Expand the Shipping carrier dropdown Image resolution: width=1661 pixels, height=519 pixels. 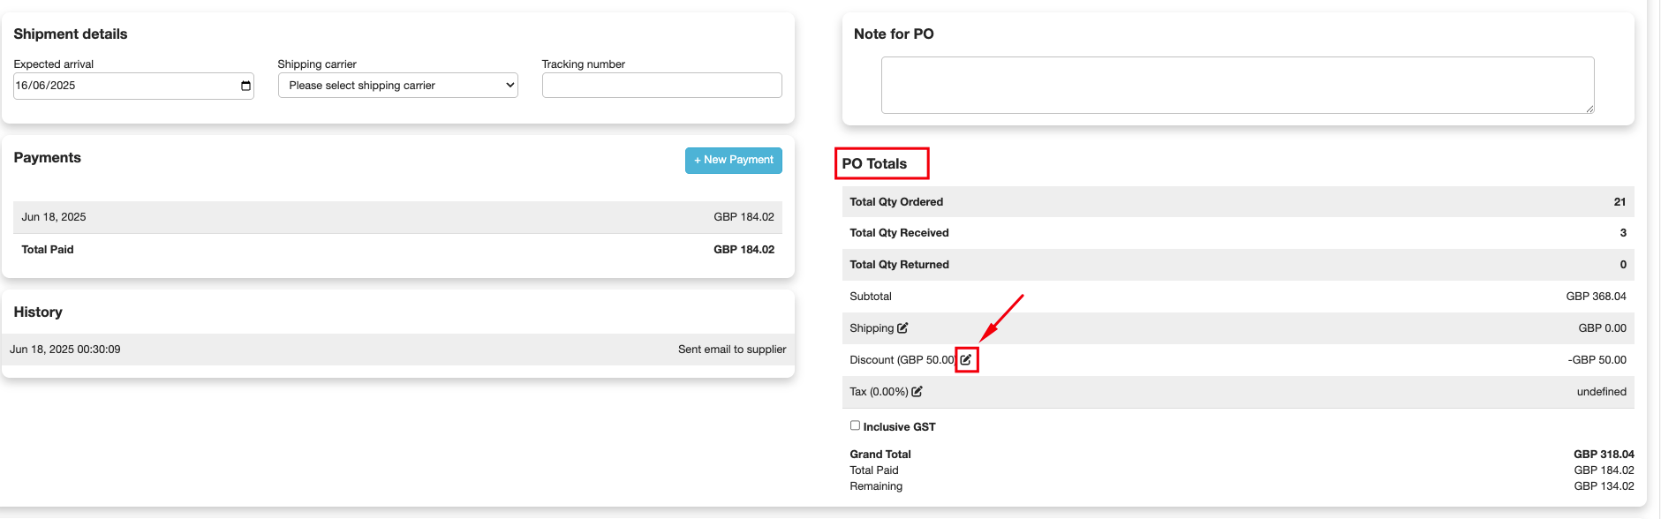point(398,86)
